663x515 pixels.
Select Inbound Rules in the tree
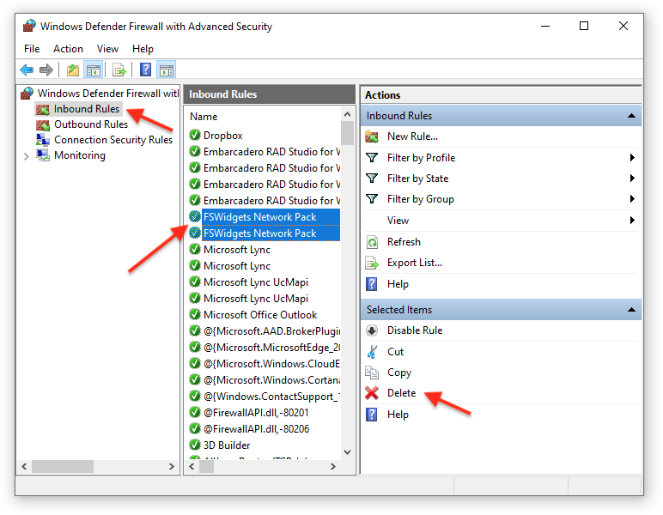tap(86, 109)
